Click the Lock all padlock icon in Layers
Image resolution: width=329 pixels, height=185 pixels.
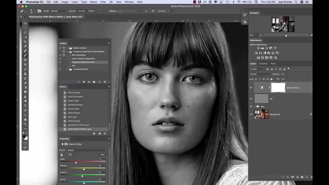click(271, 79)
